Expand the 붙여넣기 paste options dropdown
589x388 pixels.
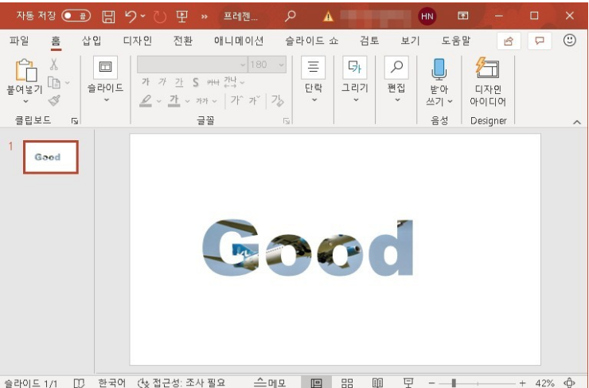pos(25,101)
